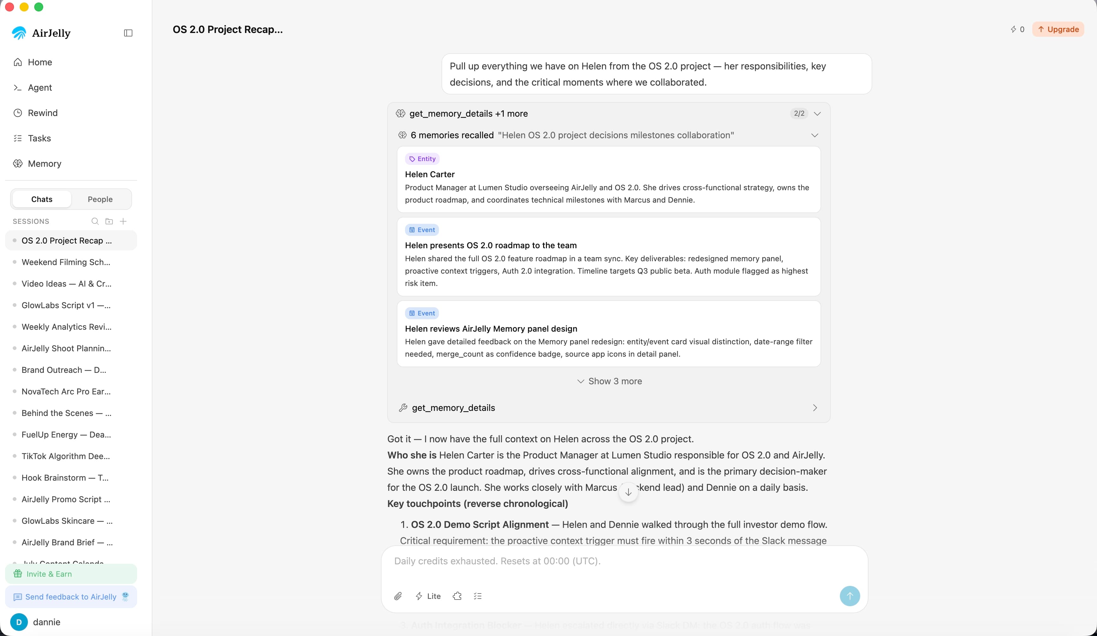This screenshot has width=1097, height=636.
Task: Open the Behind the Scenes session
Action: click(x=71, y=413)
